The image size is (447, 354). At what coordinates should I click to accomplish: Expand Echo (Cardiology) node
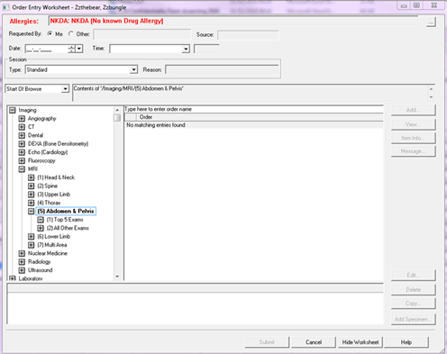click(x=22, y=152)
